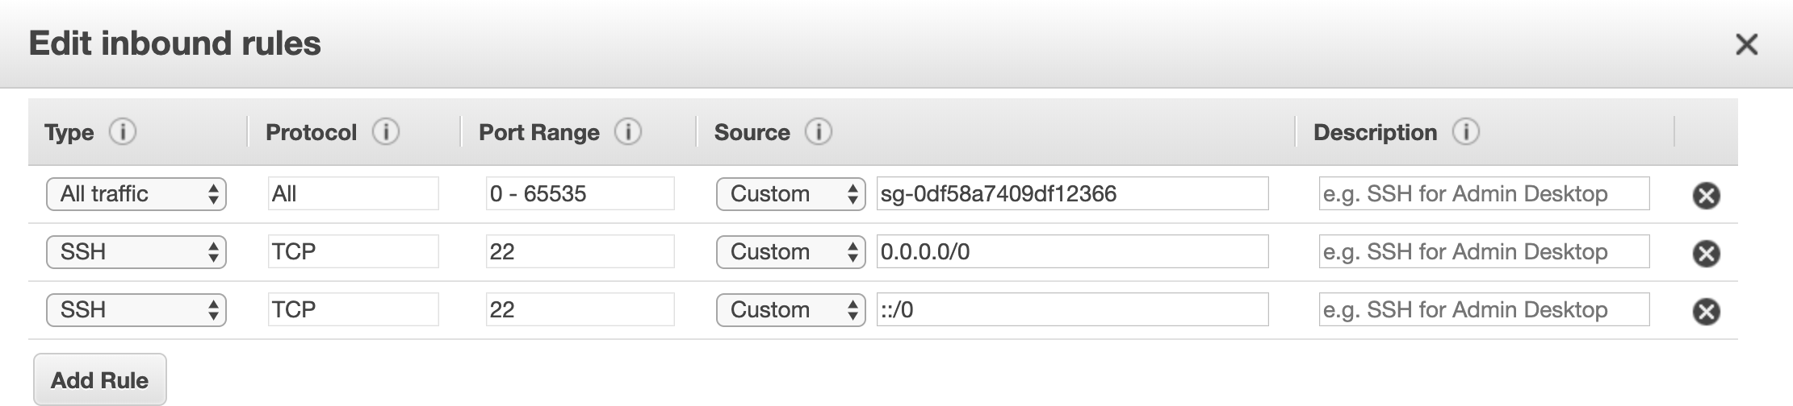Open Type dropdown for the ::/0 SSH rule
Image resolution: width=1793 pixels, height=406 pixels.
point(136,310)
